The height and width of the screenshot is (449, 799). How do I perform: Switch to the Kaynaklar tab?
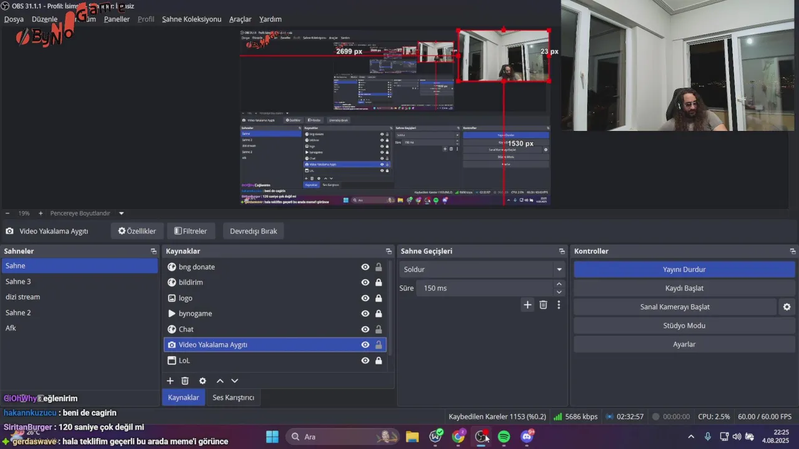[x=184, y=397]
